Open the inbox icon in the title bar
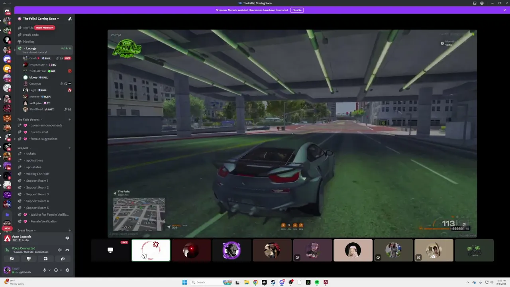Screen dimensions: 510x287 475,3
